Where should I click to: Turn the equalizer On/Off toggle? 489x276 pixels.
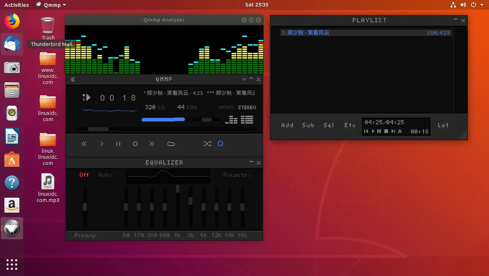click(84, 175)
